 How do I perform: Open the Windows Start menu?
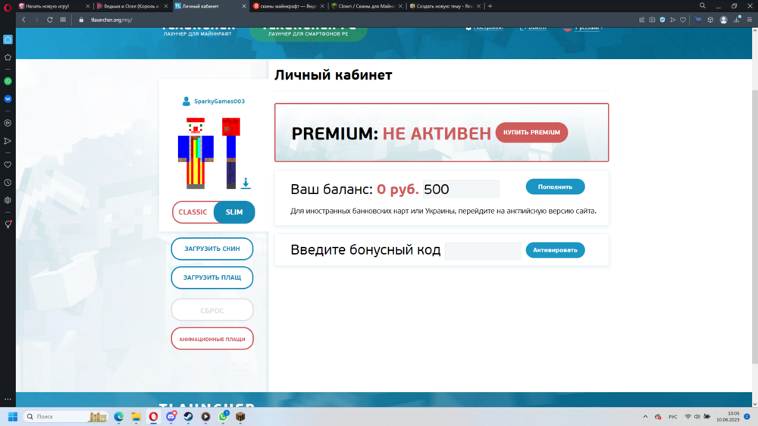point(13,416)
